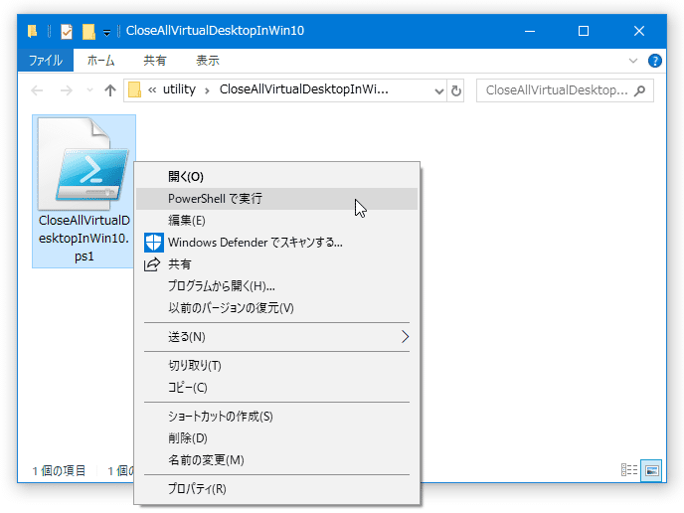
Task: Switch to details view in status bar
Action: (x=629, y=470)
